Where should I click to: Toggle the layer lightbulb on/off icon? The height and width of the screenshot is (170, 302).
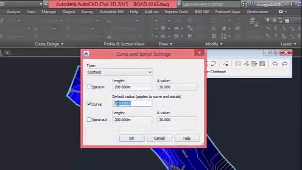pos(268,20)
